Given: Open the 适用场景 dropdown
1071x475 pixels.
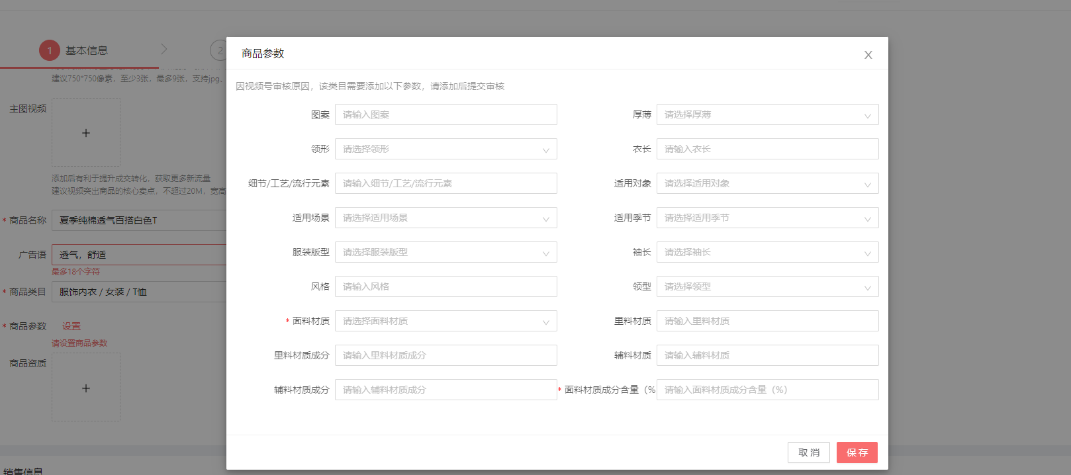Looking at the screenshot, I should click(x=445, y=218).
